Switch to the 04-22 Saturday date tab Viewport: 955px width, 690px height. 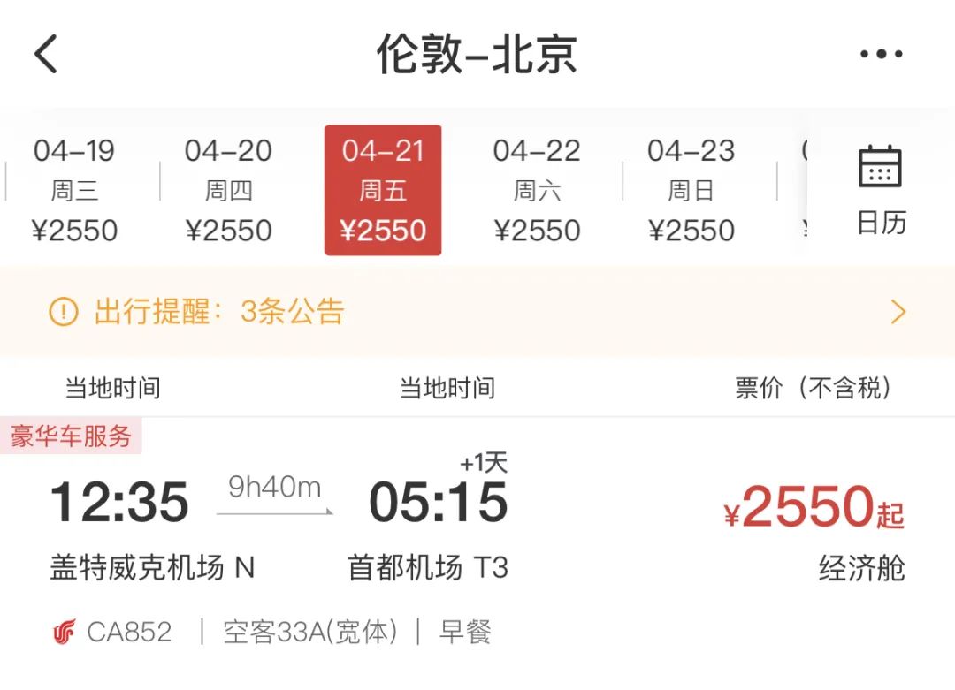pos(537,189)
